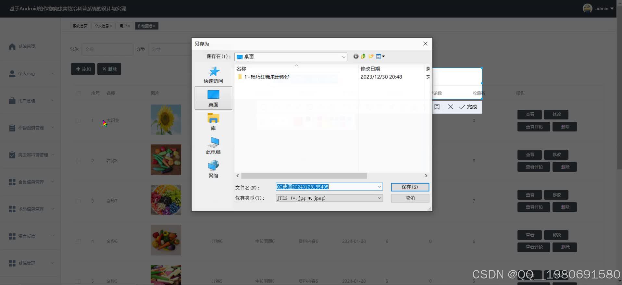Switch to the 作物图谱 tab
Viewport: 622px width, 285px height.
click(x=145, y=26)
